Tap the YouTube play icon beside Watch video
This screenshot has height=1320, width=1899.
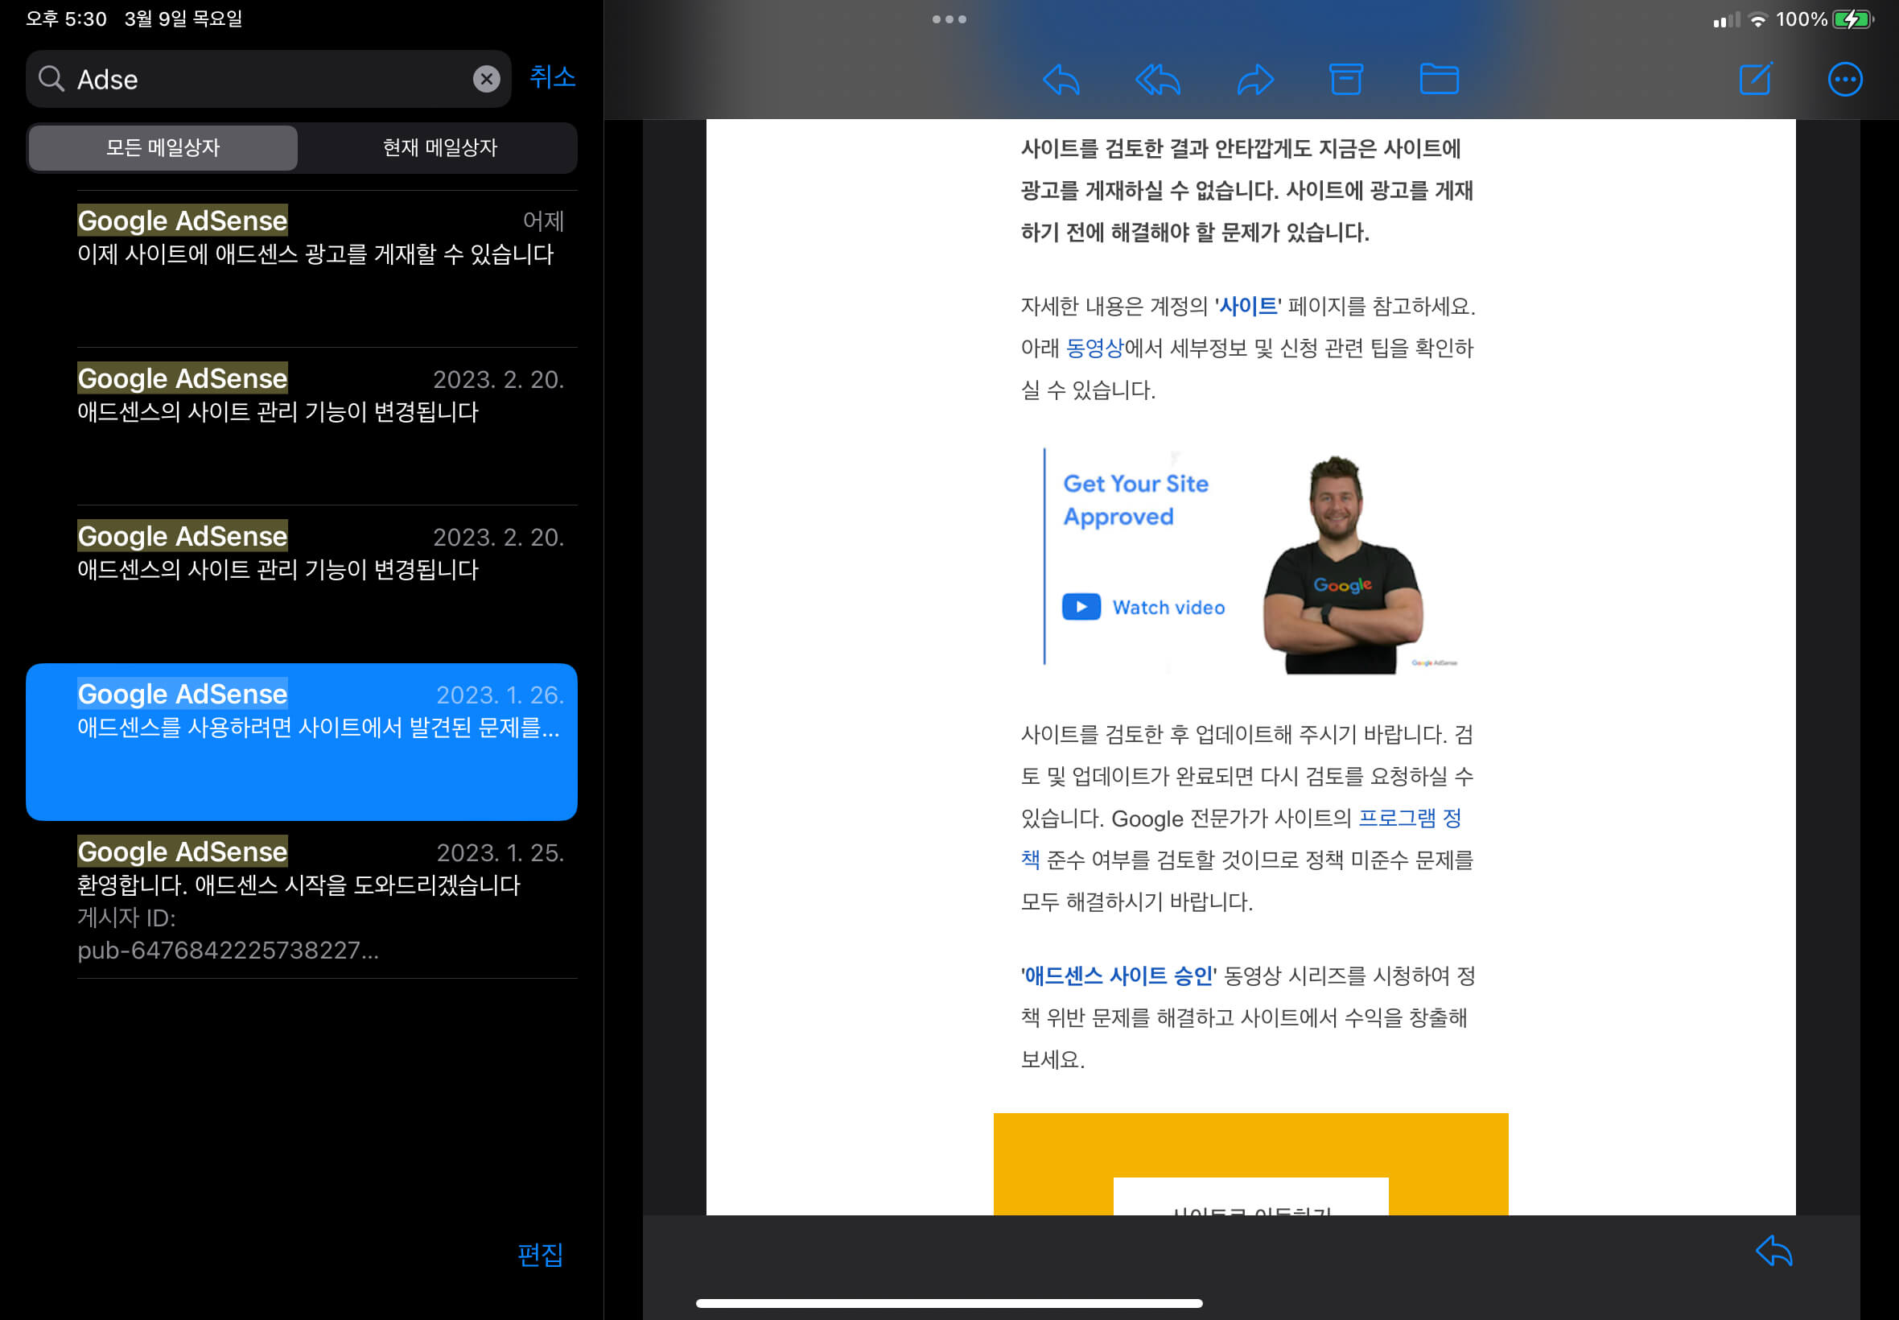[x=1081, y=606]
